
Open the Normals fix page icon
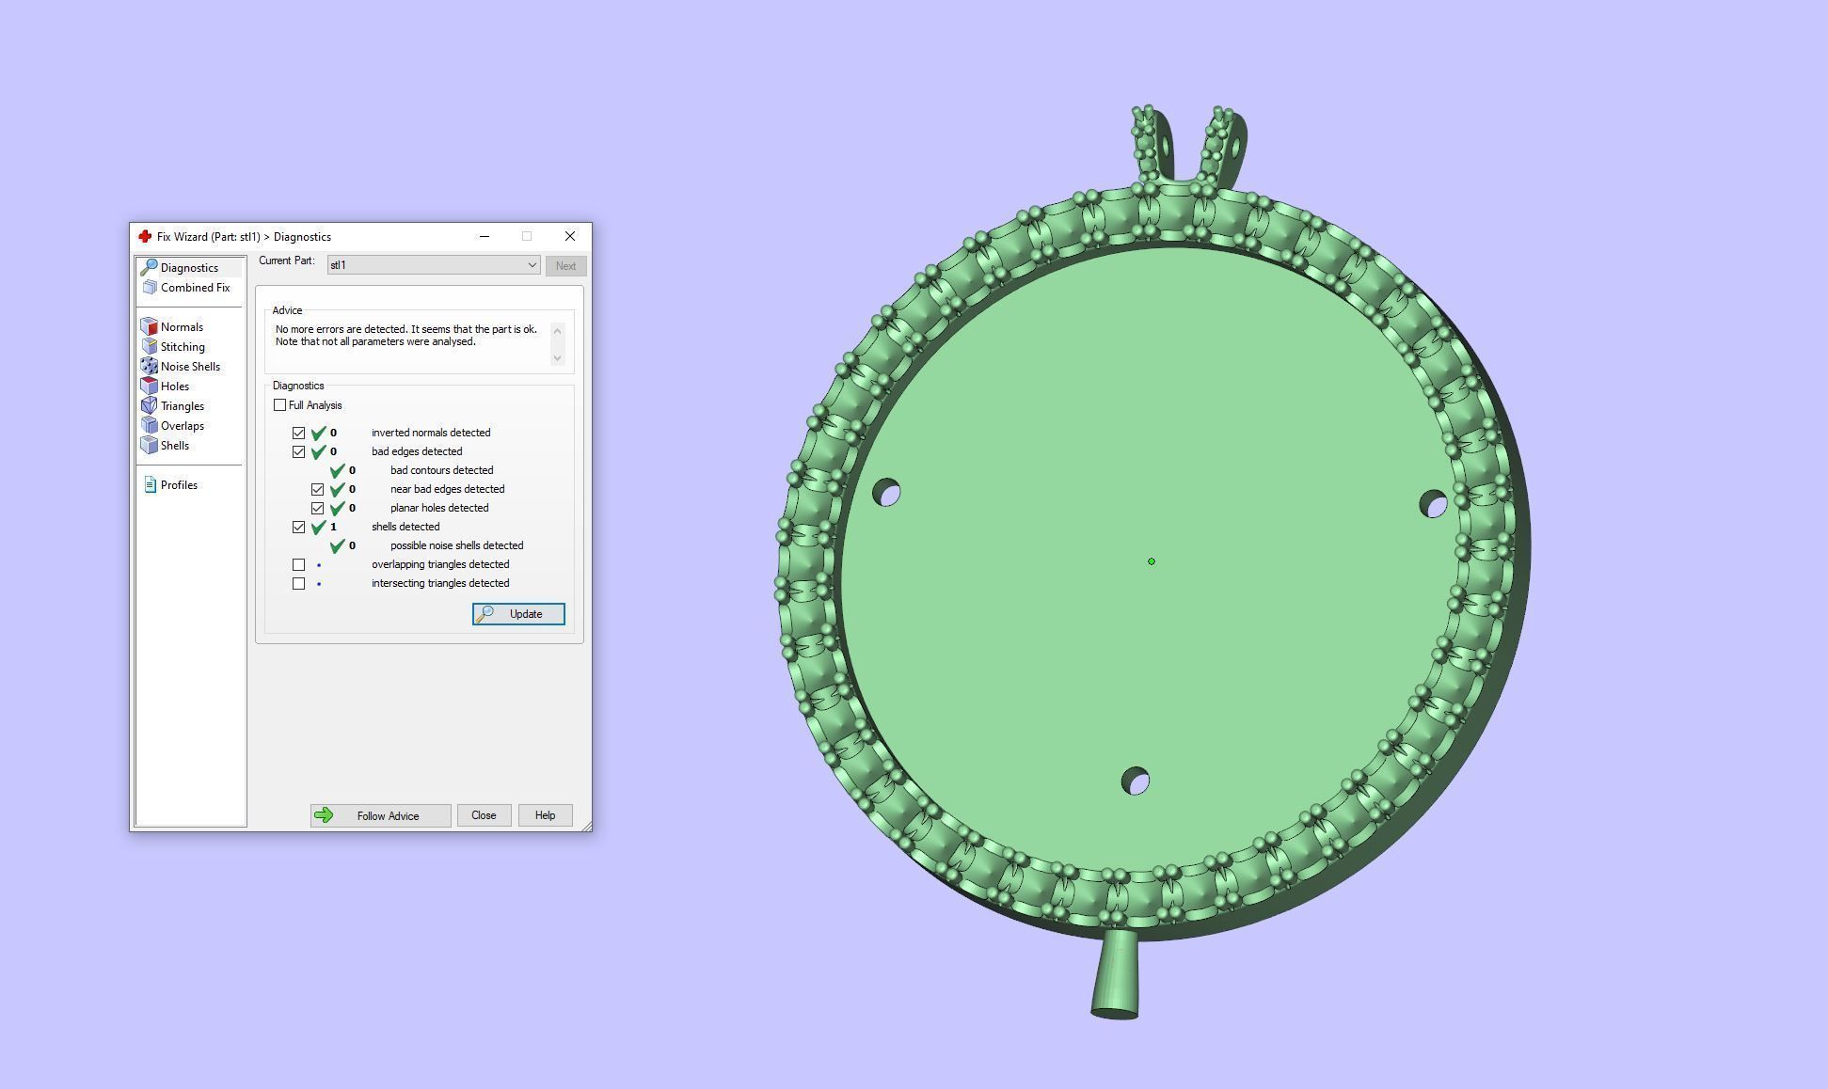pos(149,326)
